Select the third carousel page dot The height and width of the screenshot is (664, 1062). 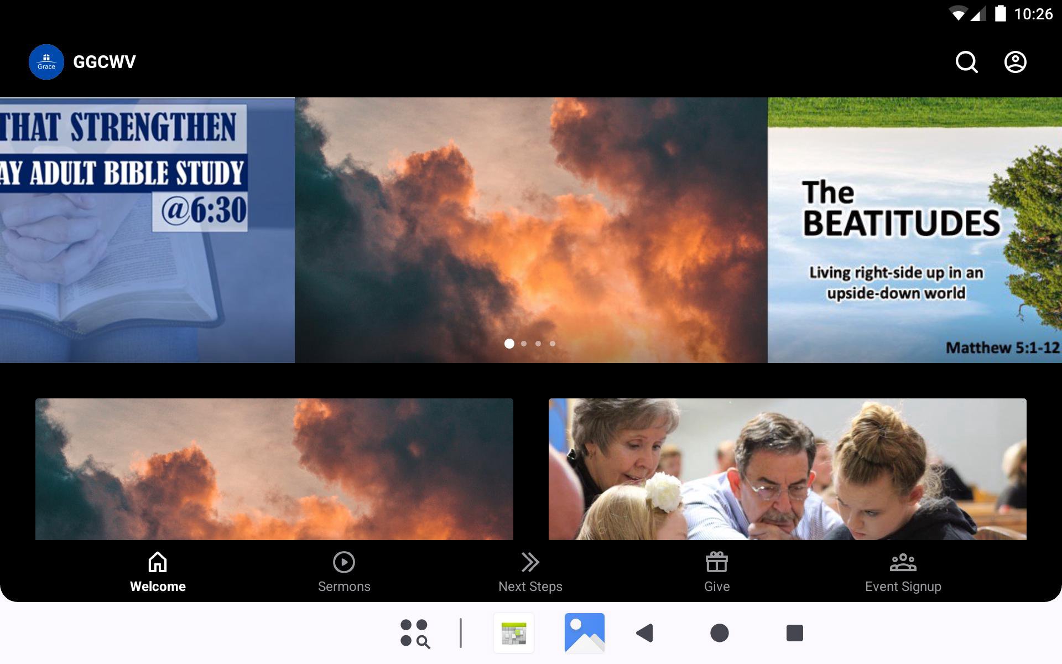(x=538, y=344)
